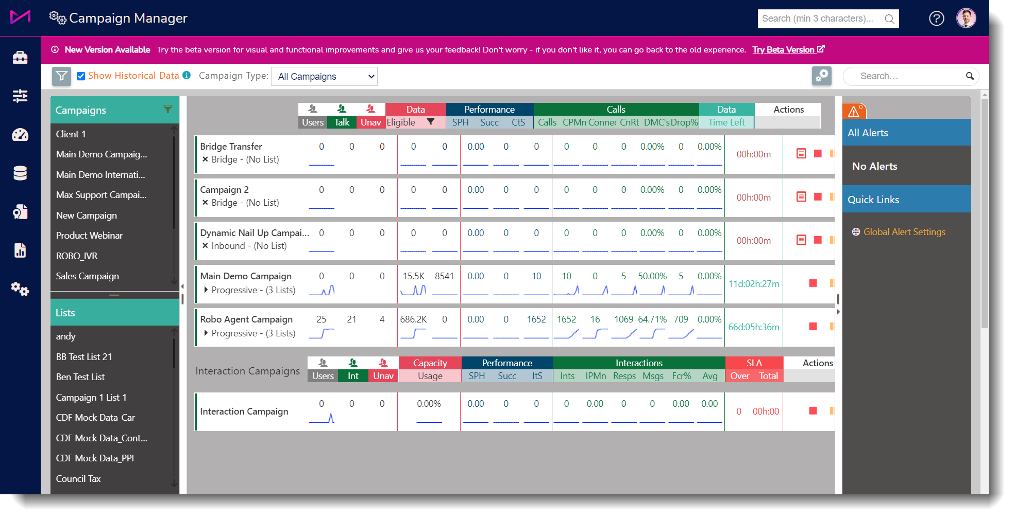Open Global Alert Settings link
This screenshot has width=1015, height=520.
pyautogui.click(x=904, y=232)
